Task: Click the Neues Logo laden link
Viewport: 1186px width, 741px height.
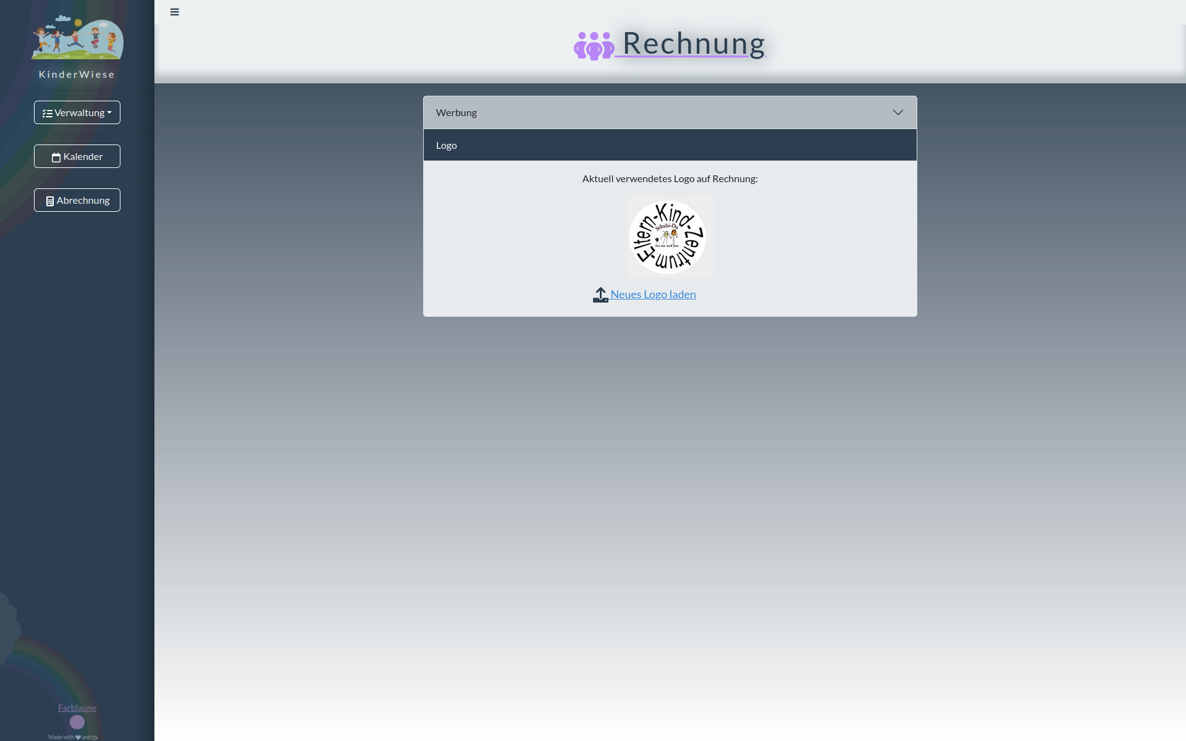Action: click(653, 295)
